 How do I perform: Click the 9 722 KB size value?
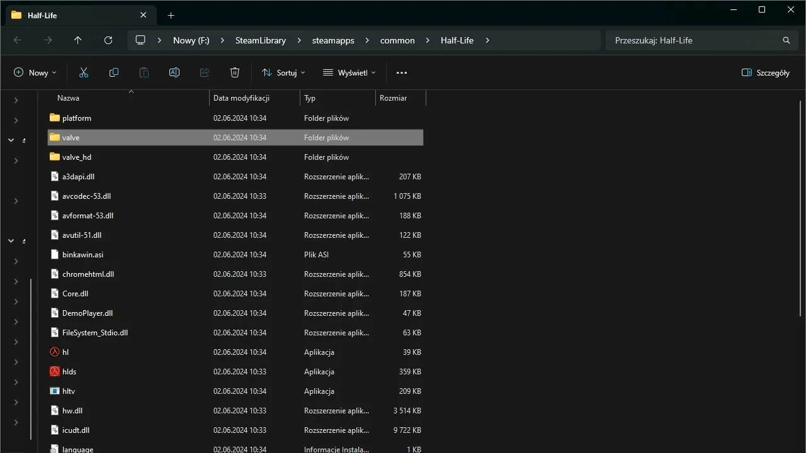click(407, 430)
